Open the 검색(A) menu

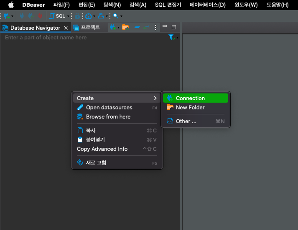point(138,5)
